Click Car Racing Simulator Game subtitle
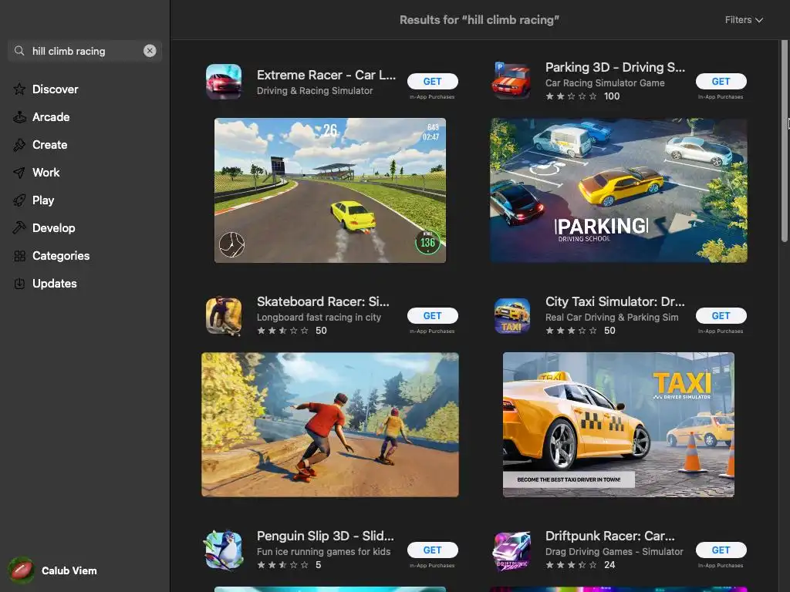 pos(605,83)
